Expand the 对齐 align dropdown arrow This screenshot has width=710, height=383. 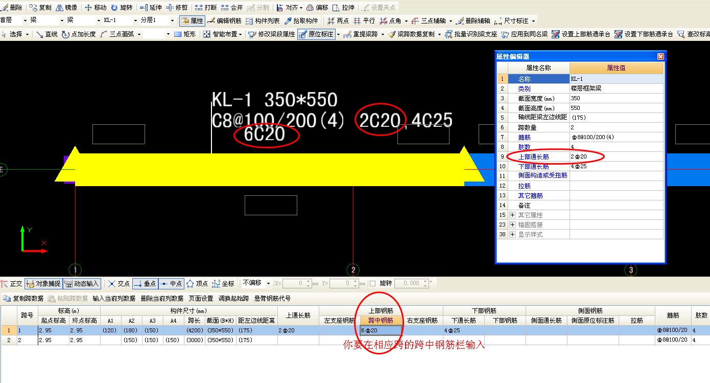[x=301, y=8]
